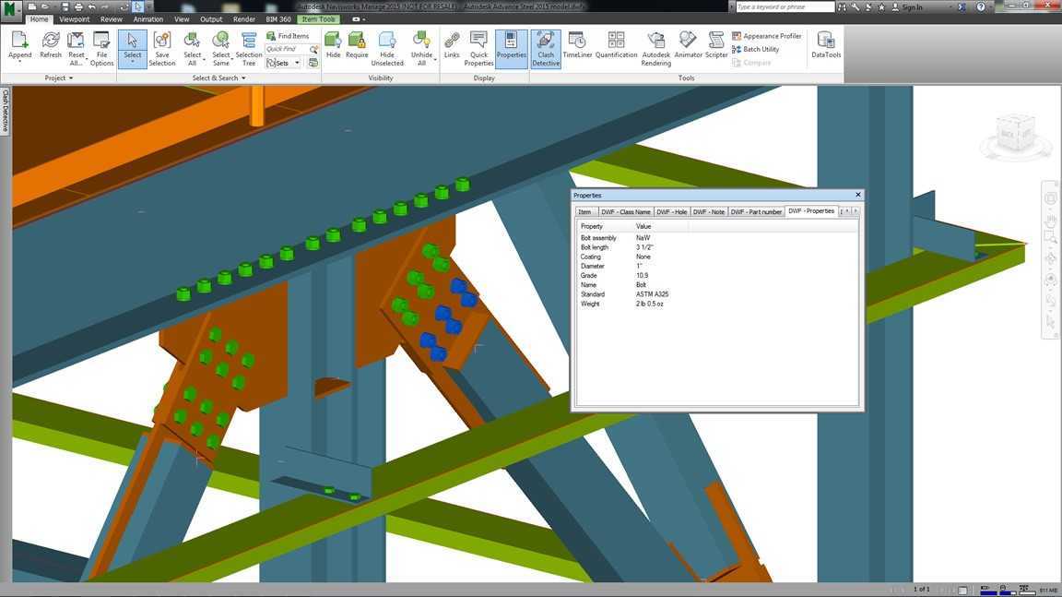Open Find Items window

[x=288, y=36]
